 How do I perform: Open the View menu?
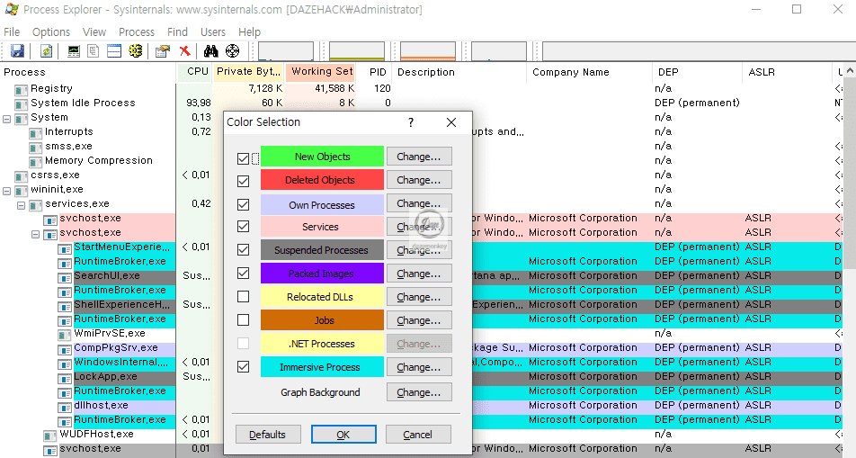pos(94,31)
